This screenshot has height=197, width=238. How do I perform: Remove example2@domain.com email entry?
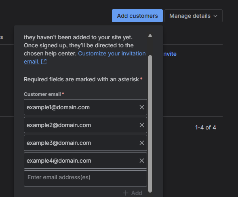142,125
